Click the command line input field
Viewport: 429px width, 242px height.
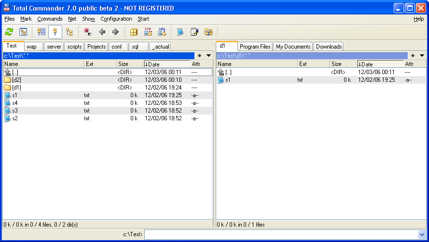click(281, 234)
